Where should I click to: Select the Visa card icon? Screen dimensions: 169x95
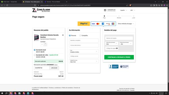pyautogui.click(x=93, y=24)
